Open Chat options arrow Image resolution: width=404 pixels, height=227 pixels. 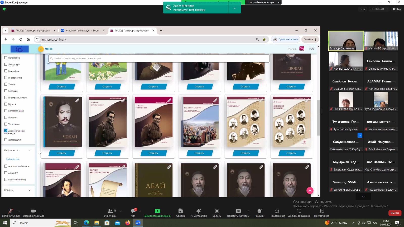tap(140, 211)
